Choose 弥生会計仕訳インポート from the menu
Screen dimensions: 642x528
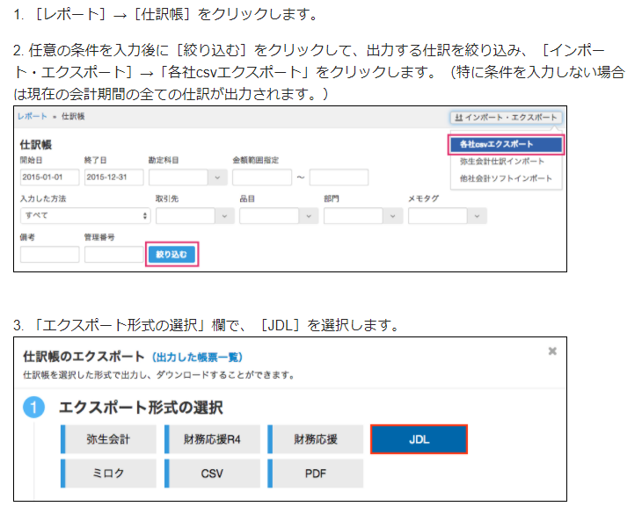(x=501, y=162)
